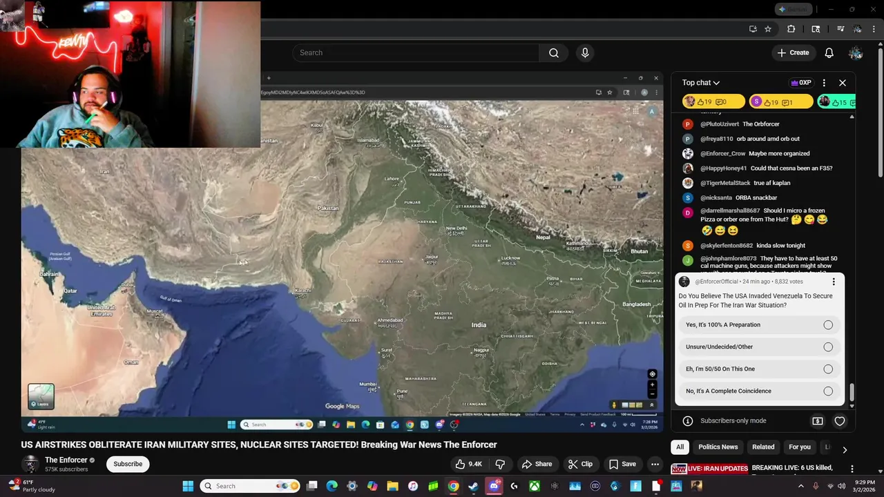
Task: Show more filter chips with right arrow
Action: (x=844, y=449)
